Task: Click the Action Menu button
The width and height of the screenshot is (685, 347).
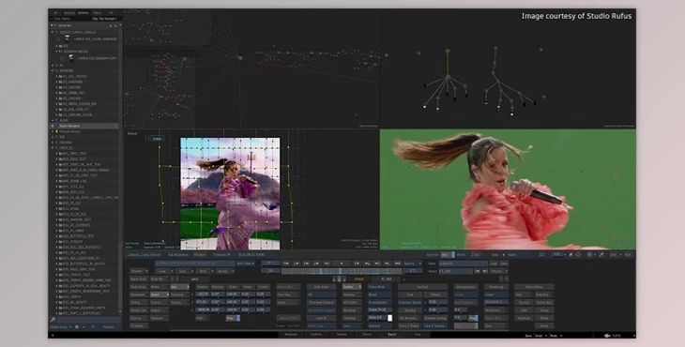Action: click(x=534, y=287)
